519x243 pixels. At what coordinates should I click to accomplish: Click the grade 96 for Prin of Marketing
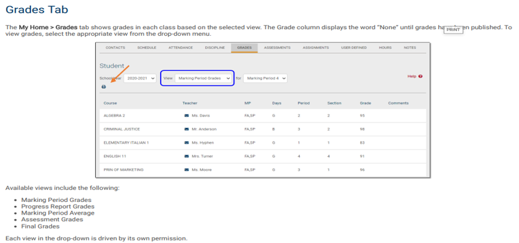click(362, 170)
